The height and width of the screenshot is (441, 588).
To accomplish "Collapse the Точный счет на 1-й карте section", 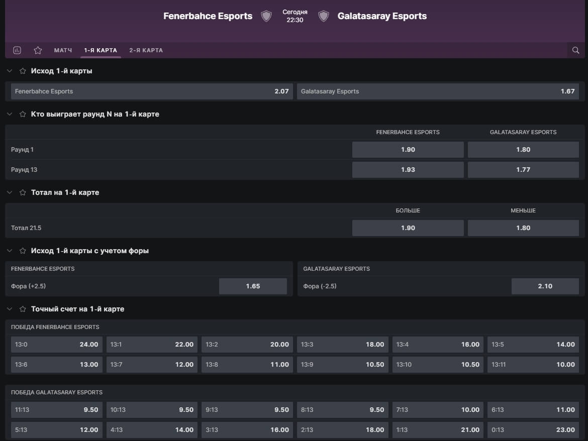I will pyautogui.click(x=10, y=309).
